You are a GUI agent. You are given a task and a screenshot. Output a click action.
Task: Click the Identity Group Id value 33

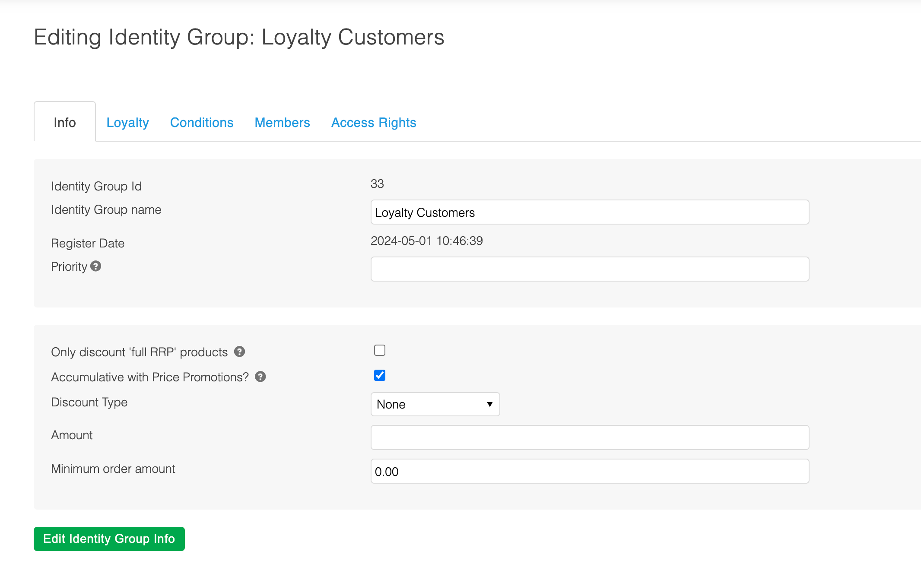pyautogui.click(x=377, y=184)
